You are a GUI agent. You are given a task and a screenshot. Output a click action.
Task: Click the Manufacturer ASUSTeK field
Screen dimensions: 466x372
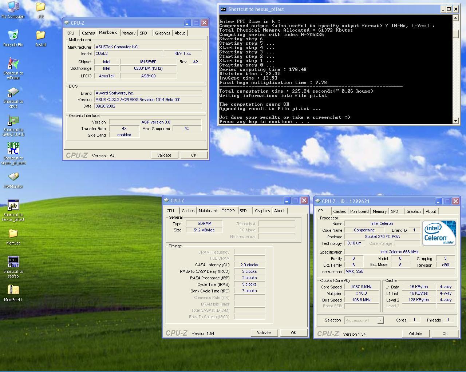(x=148, y=47)
